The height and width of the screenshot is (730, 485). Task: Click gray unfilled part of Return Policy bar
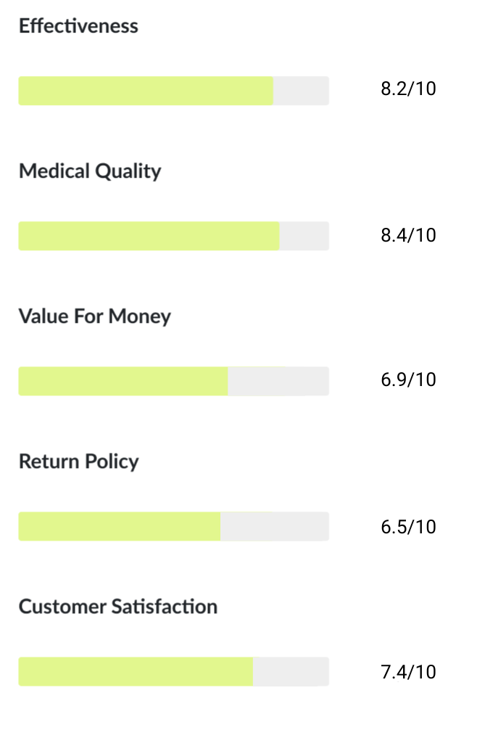tap(275, 526)
